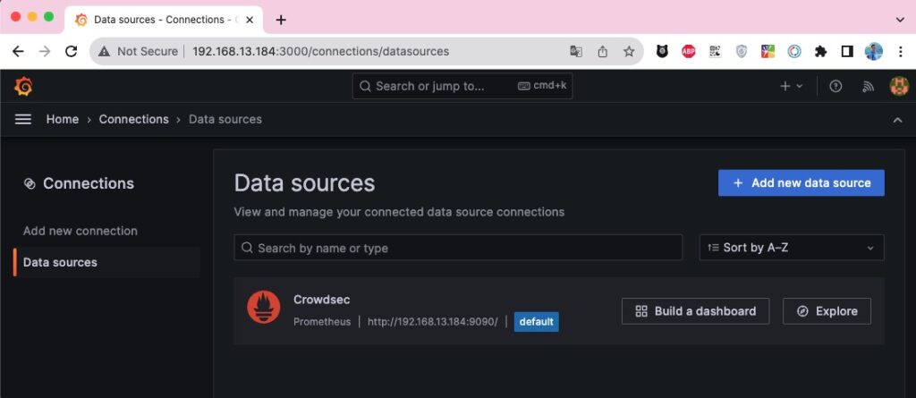Click the Connections sidebar heading

pyautogui.click(x=89, y=183)
